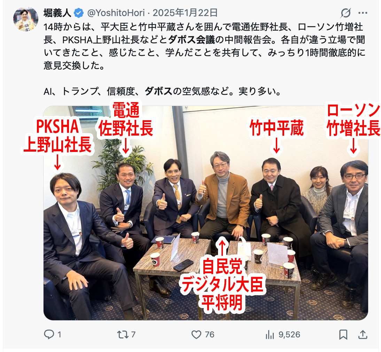The height and width of the screenshot is (352, 381).
Task: Open the view analytics bar chart icon
Action: coord(270,335)
